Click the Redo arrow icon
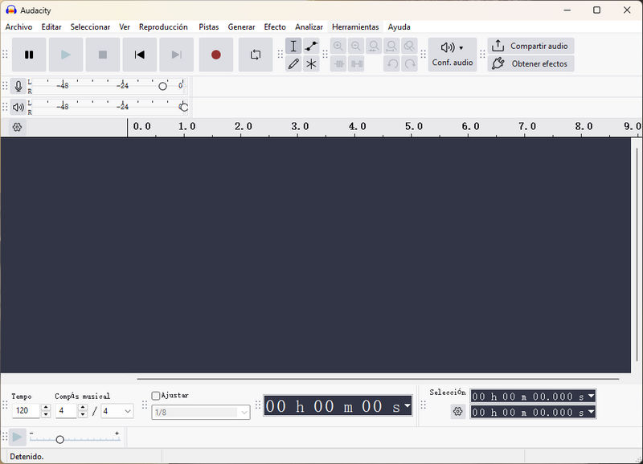The image size is (643, 464). click(x=410, y=64)
